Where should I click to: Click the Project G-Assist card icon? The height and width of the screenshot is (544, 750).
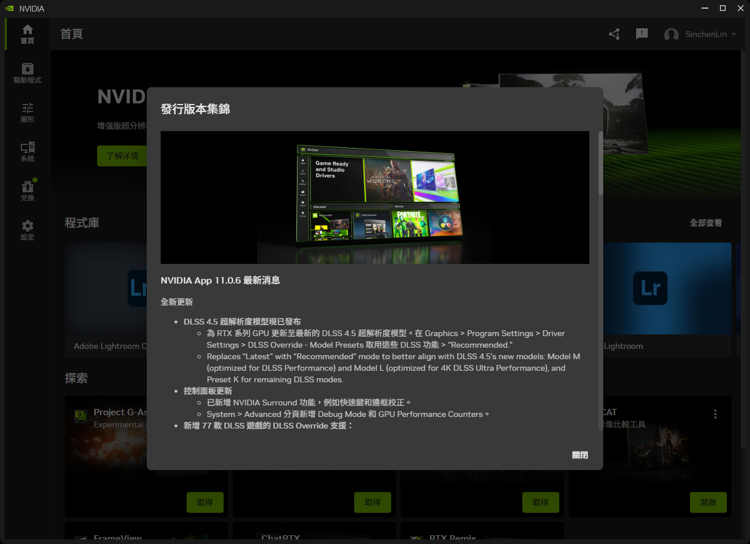[x=80, y=415]
